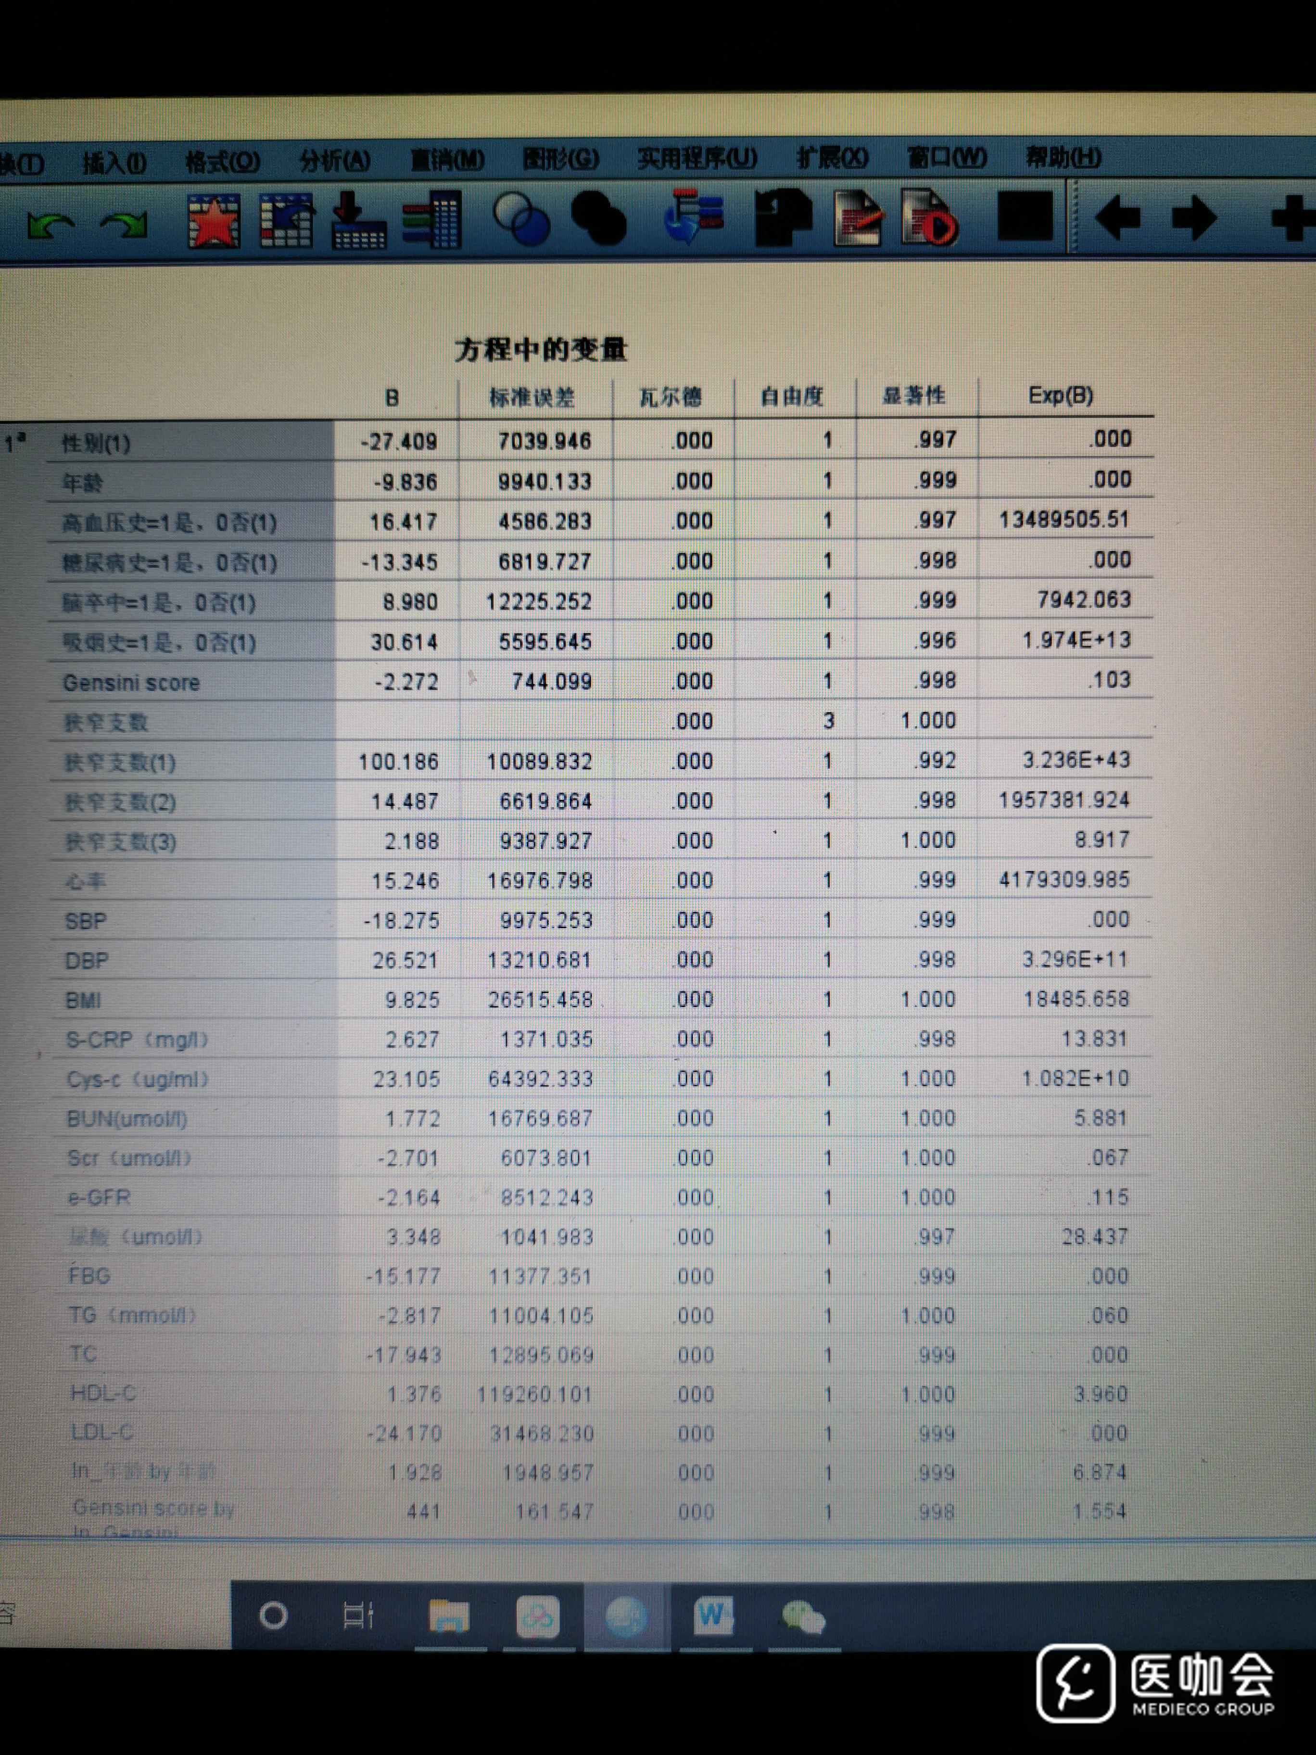This screenshot has width=1316, height=1755.
Task: Open the 帮助(H) menu
Action: coord(1063,157)
